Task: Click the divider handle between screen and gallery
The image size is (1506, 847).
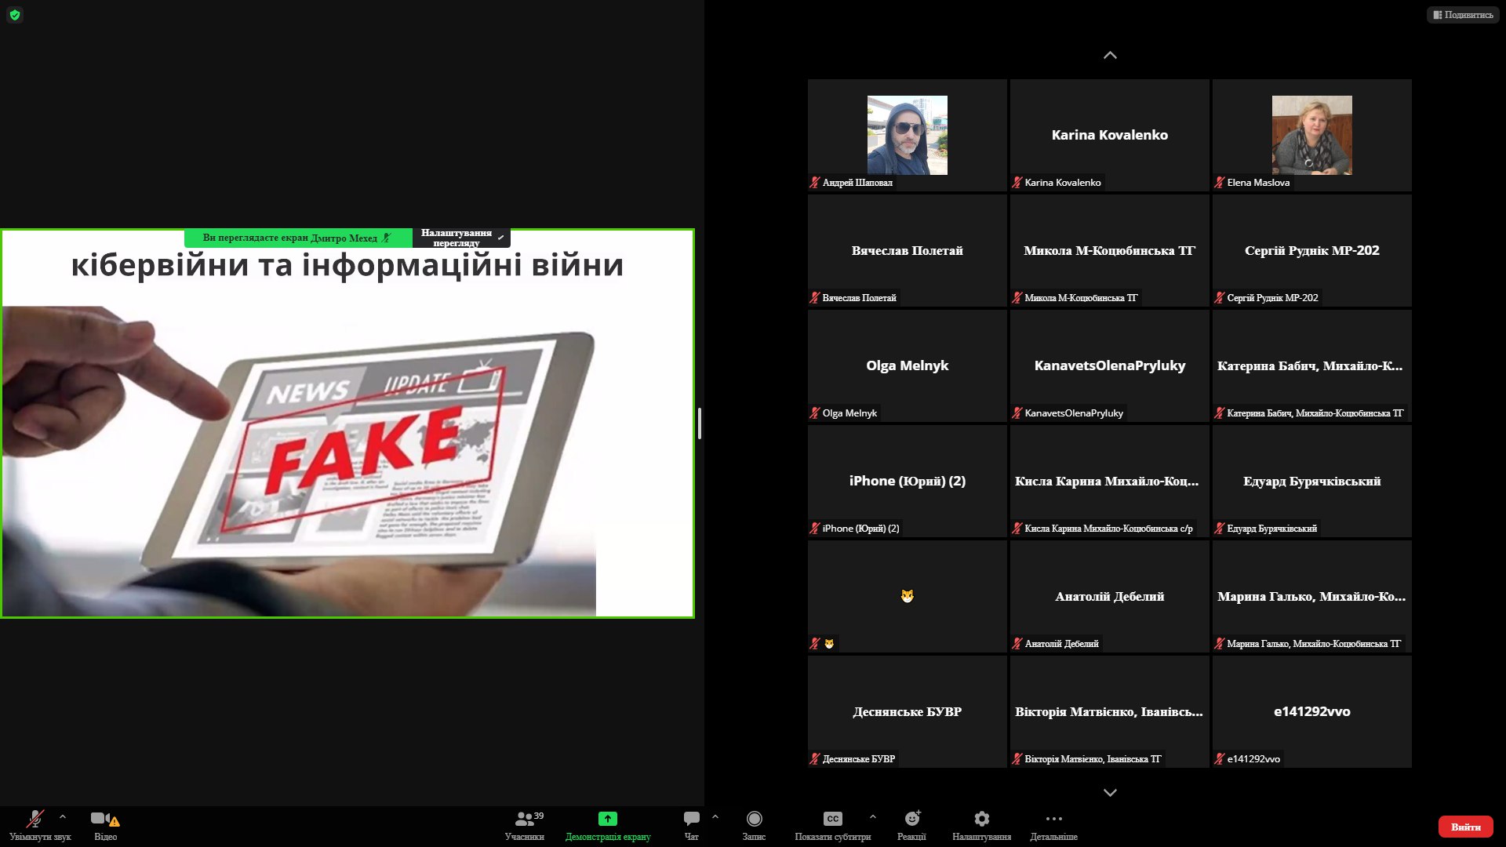Action: tap(699, 423)
